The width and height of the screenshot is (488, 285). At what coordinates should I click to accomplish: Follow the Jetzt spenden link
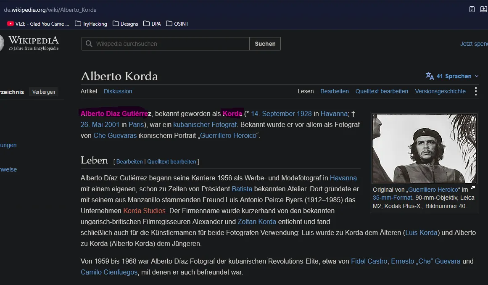(x=474, y=44)
